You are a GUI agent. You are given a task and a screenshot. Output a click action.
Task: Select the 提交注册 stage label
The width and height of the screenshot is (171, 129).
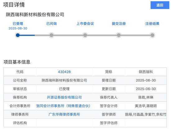point(119,24)
